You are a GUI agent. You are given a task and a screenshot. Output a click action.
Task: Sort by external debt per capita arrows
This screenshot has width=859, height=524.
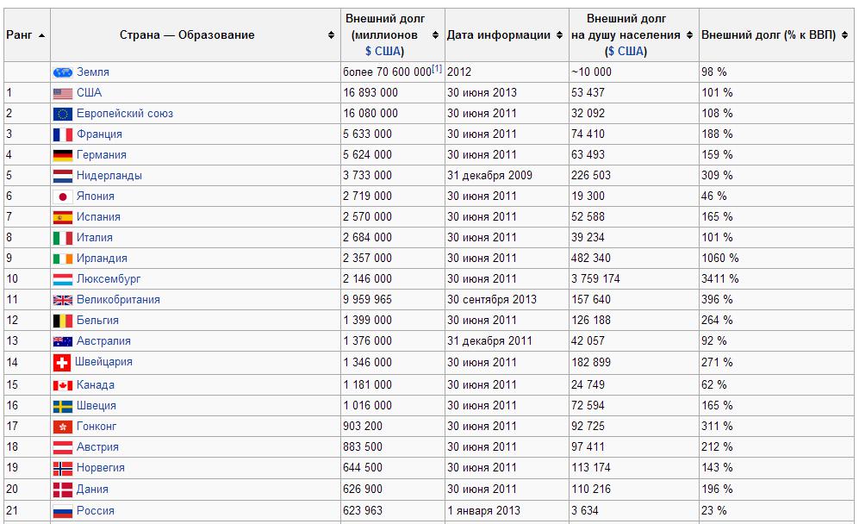click(x=689, y=35)
